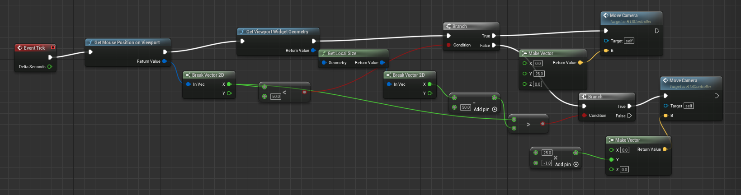Screen dimensions: 741x195
Task: Click the Delta Seconds output pin
Action: pyautogui.click(x=50, y=67)
